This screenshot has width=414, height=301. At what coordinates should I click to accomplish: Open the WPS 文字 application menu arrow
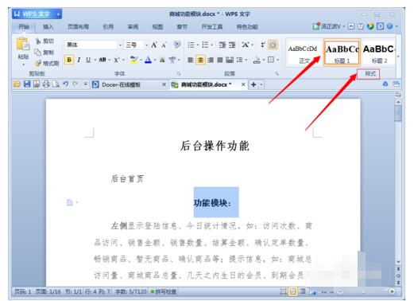pyautogui.click(x=58, y=14)
